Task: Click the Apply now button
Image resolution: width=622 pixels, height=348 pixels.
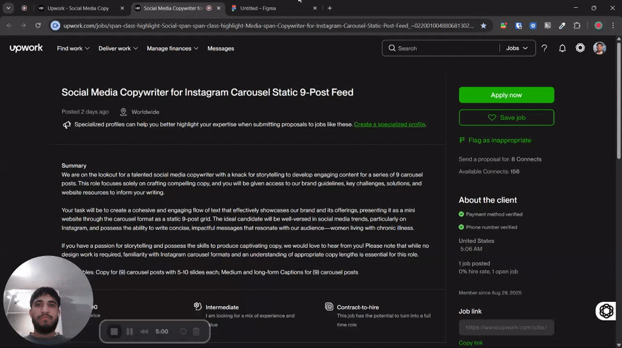Action: [506, 95]
